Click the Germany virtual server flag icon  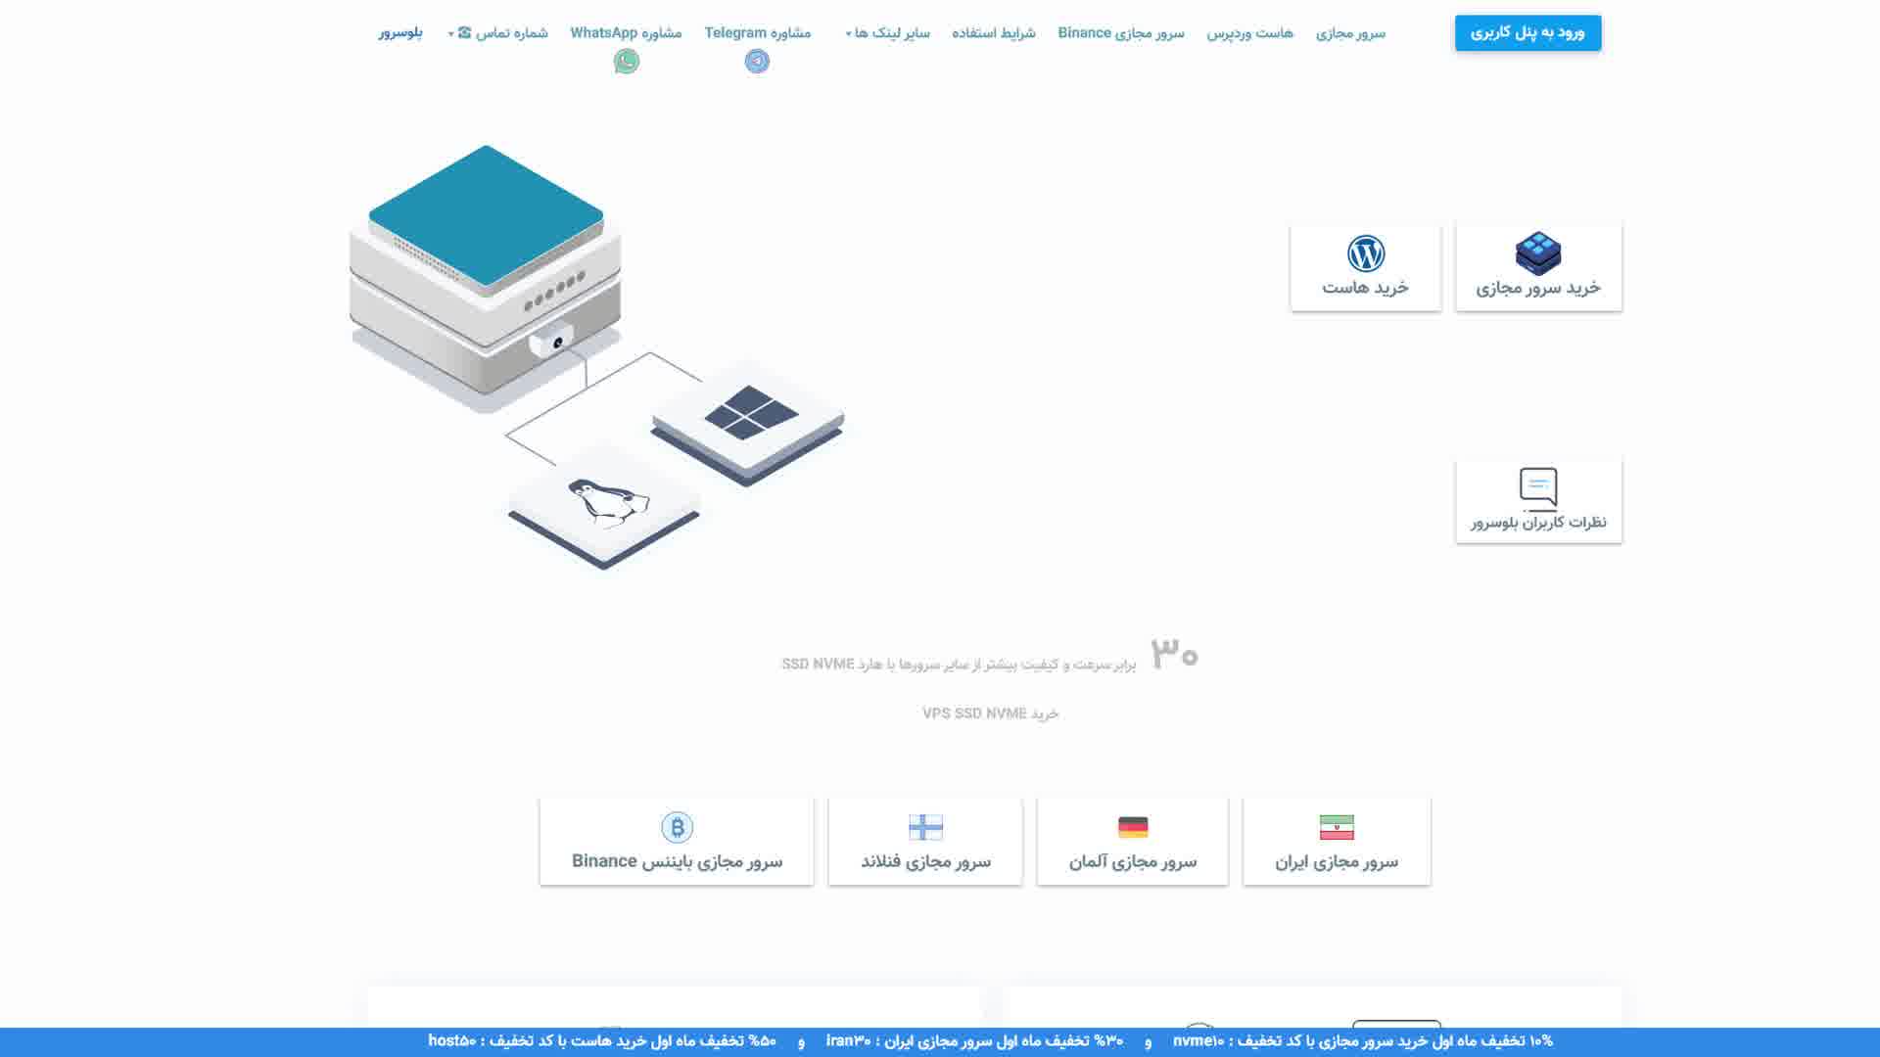click(1132, 827)
